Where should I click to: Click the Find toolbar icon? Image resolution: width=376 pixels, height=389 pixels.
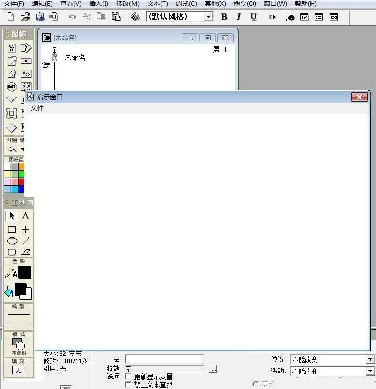(x=135, y=17)
